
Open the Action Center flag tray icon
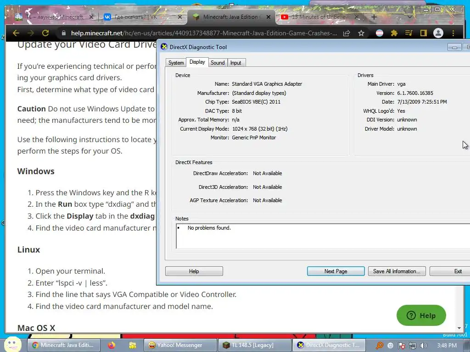(401, 346)
